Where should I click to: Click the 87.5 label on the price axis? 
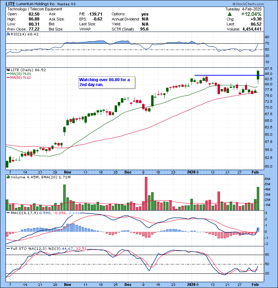tap(268, 68)
